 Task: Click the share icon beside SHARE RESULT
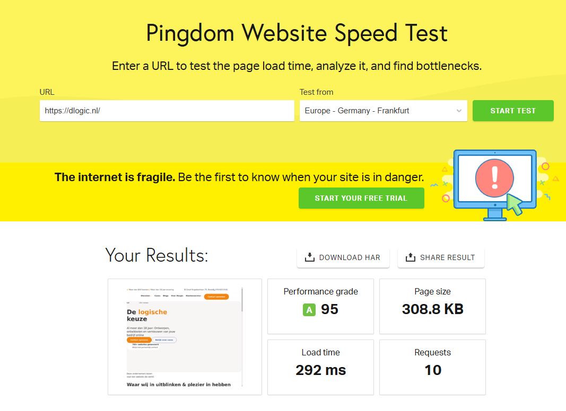(410, 257)
